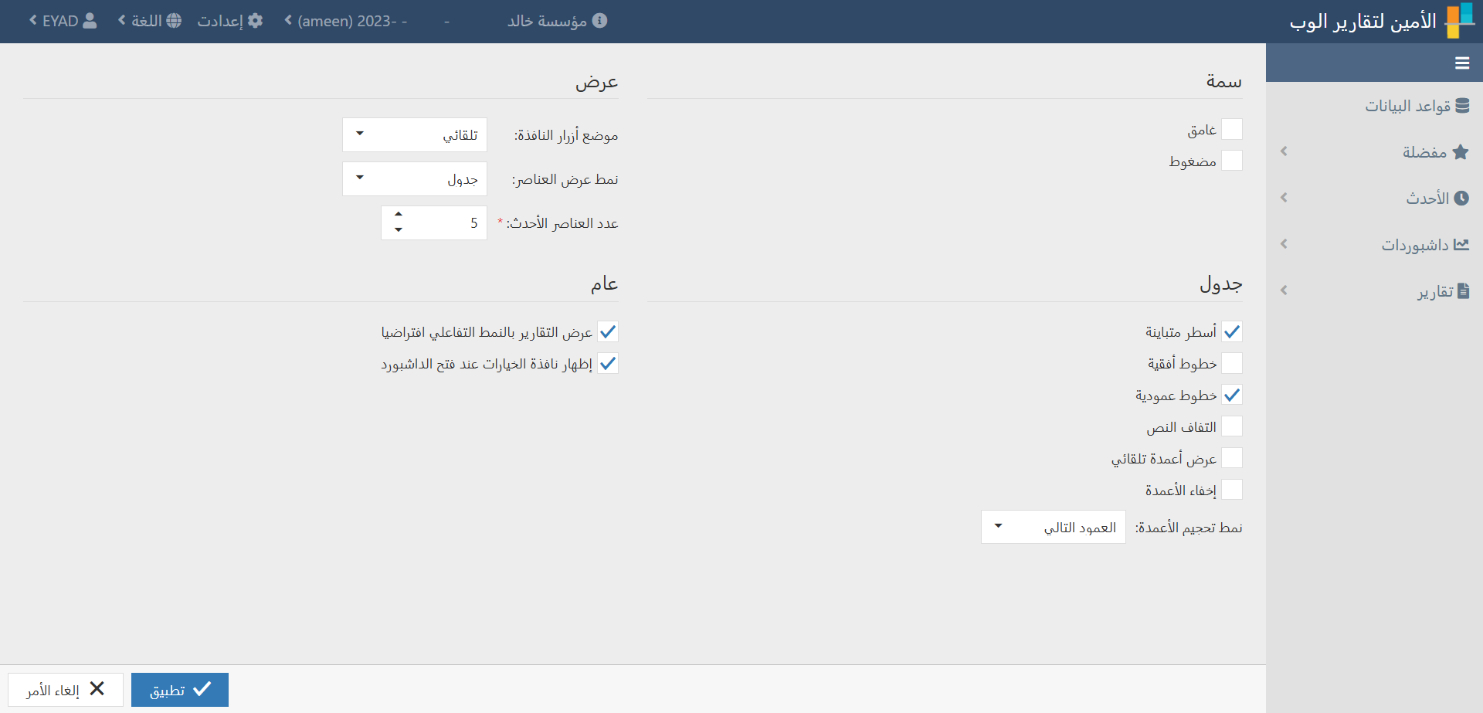Click the reports document icon (تقارير)

tap(1462, 291)
